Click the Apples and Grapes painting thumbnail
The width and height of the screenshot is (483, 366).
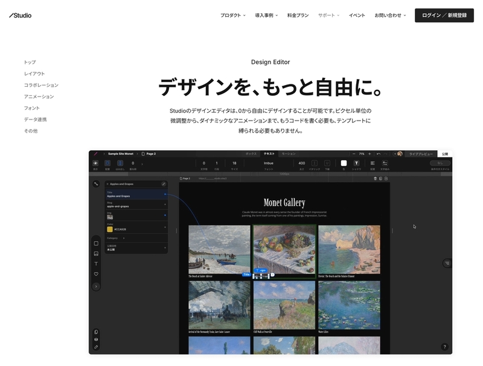tap(284, 250)
